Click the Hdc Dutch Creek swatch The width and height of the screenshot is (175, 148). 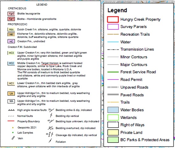[x=11, y=30]
